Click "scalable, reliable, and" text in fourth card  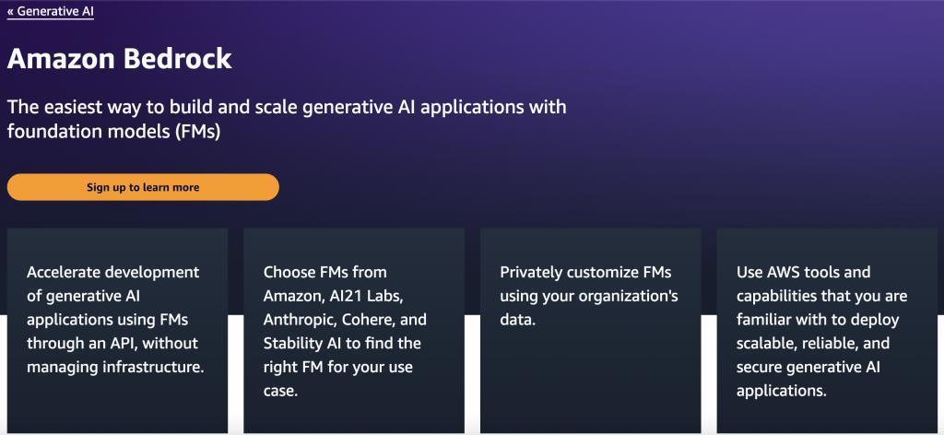coord(812,344)
